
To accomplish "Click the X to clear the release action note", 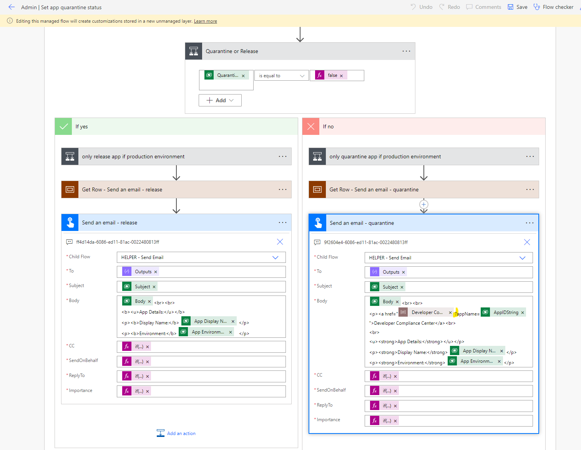I will (280, 242).
